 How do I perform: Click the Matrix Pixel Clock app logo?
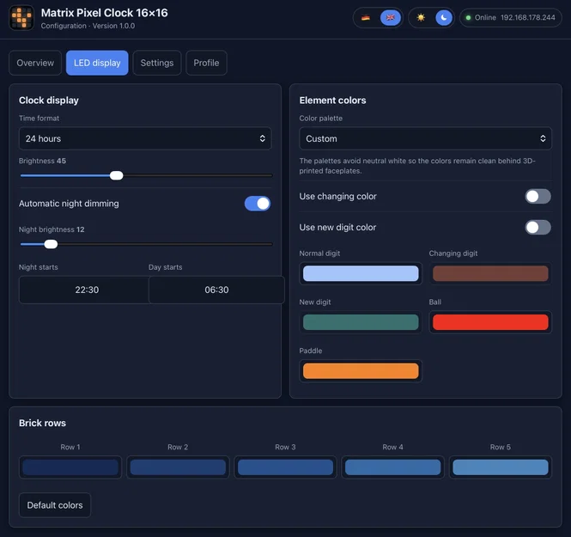pyautogui.click(x=21, y=18)
